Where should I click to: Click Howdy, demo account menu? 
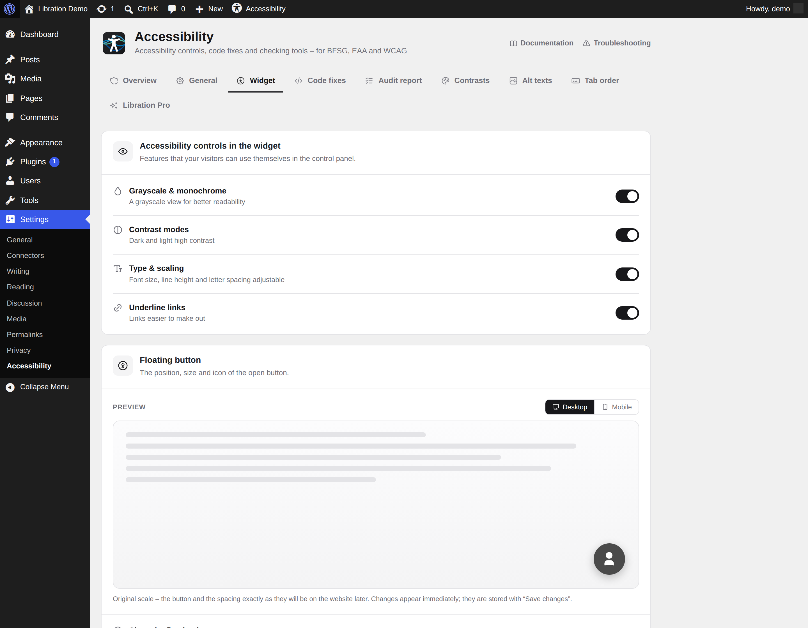coord(774,9)
